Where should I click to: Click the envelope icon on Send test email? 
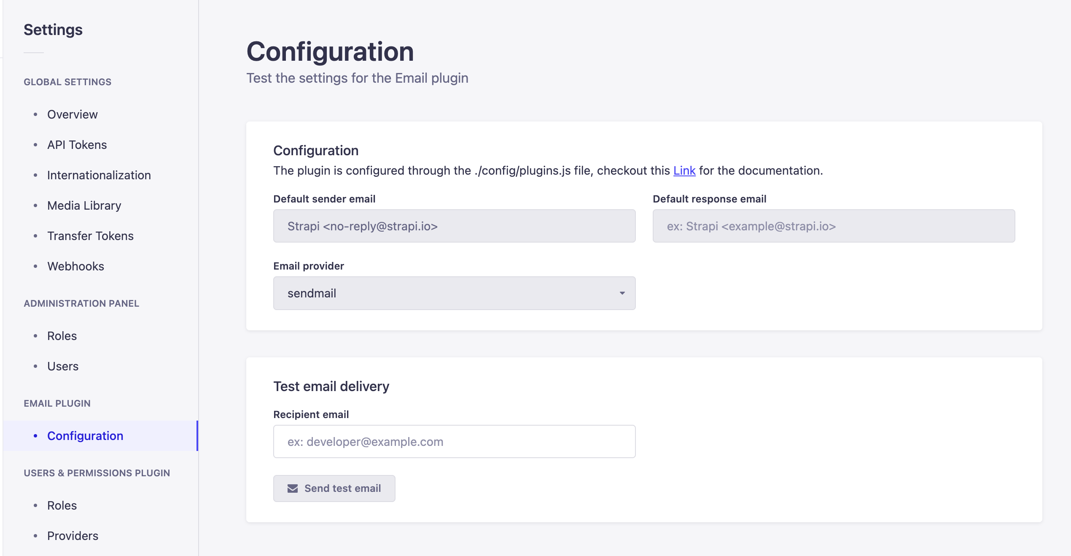click(293, 488)
